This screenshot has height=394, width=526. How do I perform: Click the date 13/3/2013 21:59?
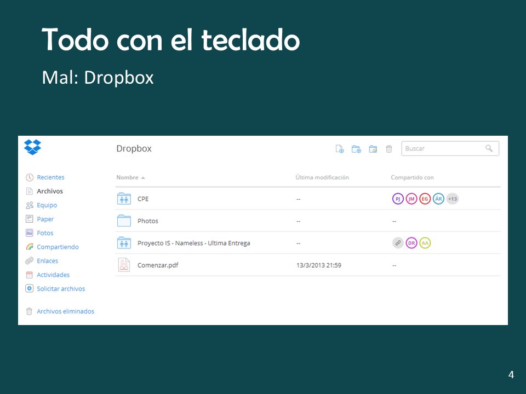click(319, 265)
